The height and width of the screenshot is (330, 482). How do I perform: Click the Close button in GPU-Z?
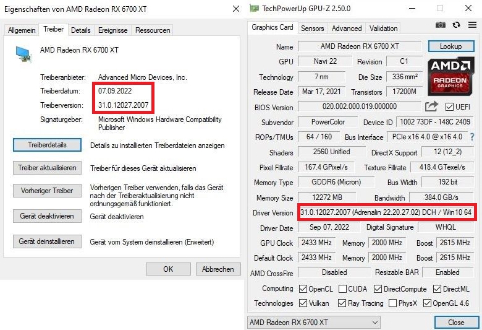tap(456, 323)
